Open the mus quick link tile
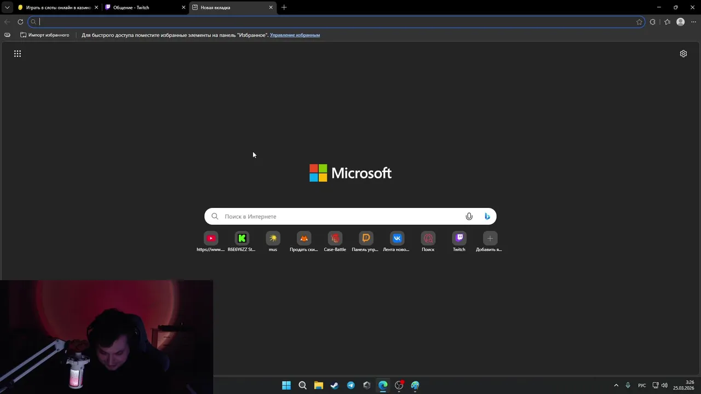The height and width of the screenshot is (394, 701). (x=273, y=241)
